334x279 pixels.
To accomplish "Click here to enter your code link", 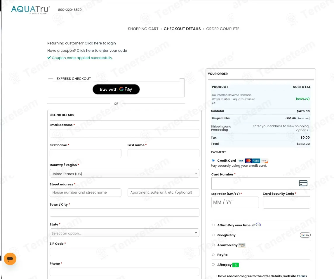I will click(x=102, y=51).
